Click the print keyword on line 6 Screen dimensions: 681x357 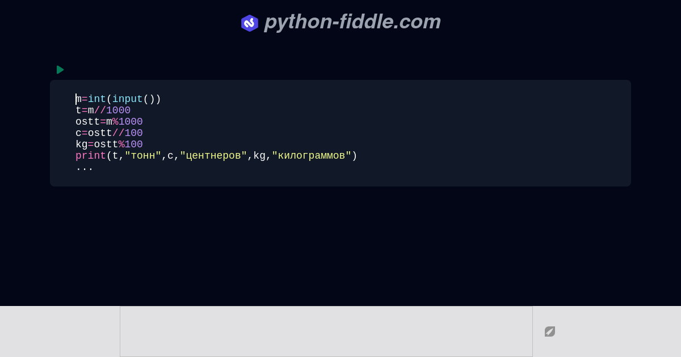91,156
